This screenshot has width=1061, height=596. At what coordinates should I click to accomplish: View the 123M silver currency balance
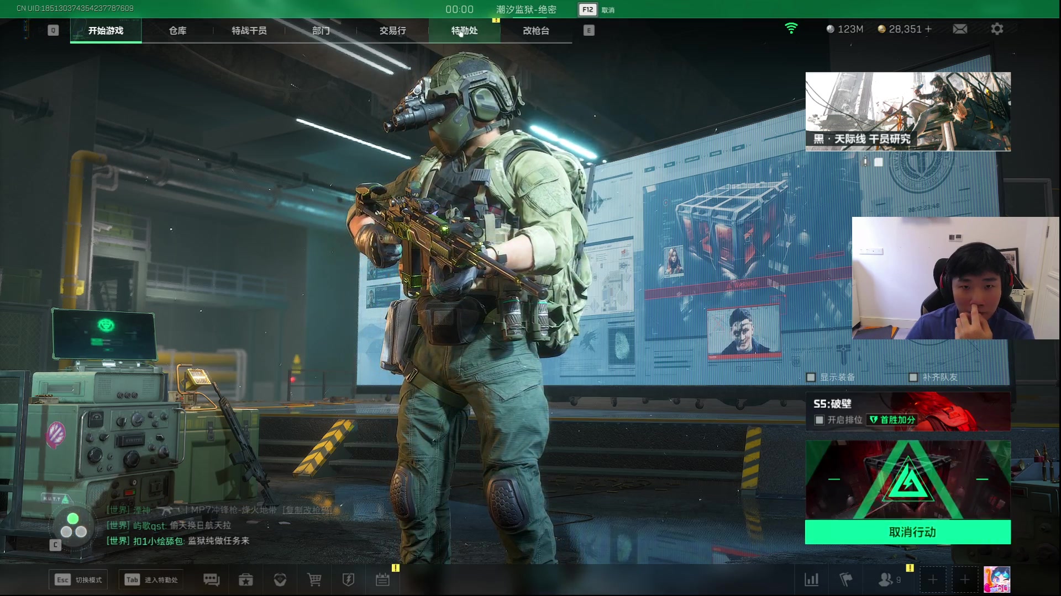[845, 29]
